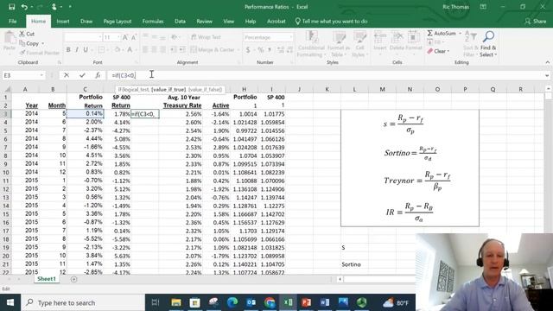553x311 pixels.
Task: Open Microsoft Edge from the taskbar
Action: [232, 302]
